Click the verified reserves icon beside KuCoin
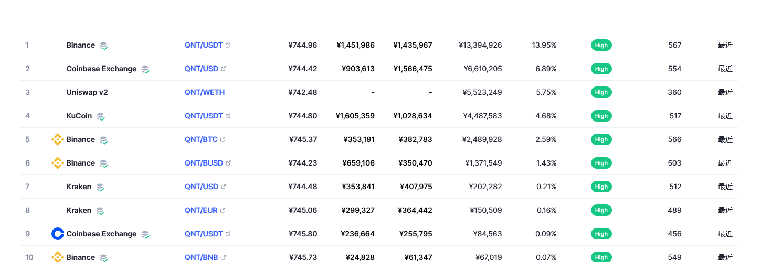Image resolution: width=761 pixels, height=262 pixels. coord(101,116)
